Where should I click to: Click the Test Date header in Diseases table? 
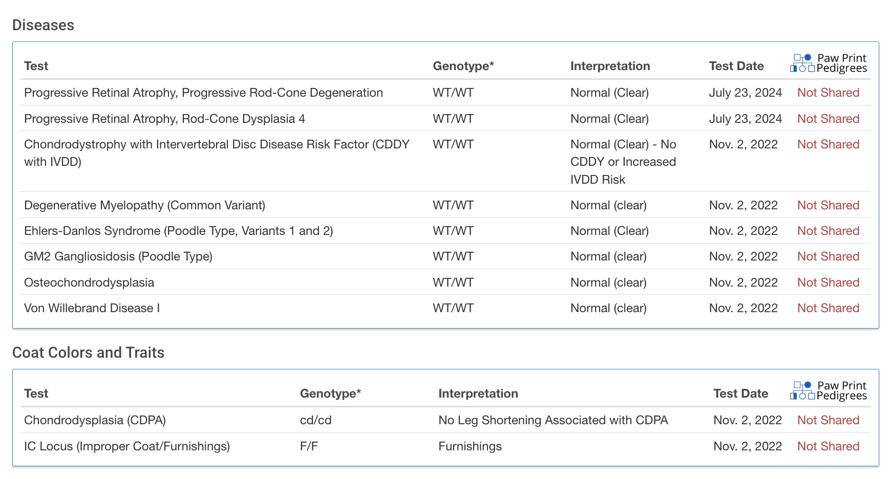[x=736, y=66]
